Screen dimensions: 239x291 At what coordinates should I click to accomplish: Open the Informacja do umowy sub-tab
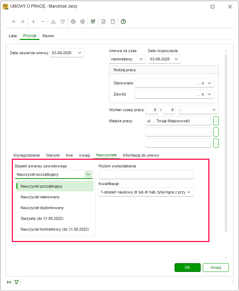click(x=141, y=155)
